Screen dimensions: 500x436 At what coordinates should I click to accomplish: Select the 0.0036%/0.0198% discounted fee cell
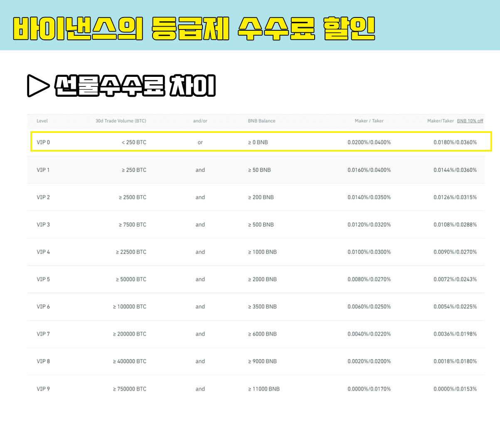click(x=455, y=334)
